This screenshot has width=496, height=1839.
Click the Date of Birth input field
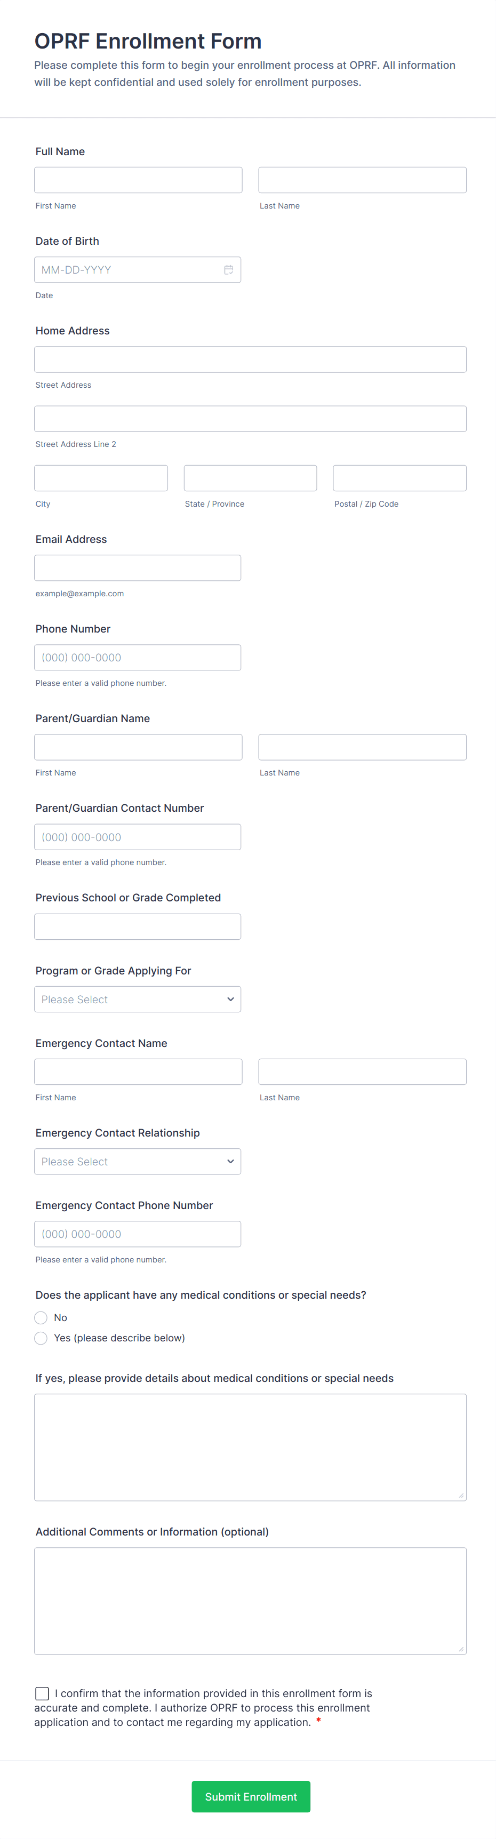[x=129, y=270]
